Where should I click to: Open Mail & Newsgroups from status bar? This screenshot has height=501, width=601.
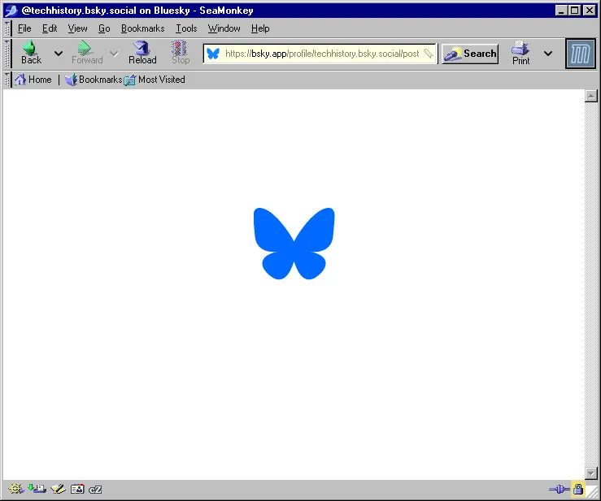click(37, 489)
